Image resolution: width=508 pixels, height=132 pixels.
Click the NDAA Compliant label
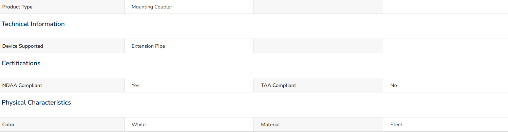[x=22, y=85]
